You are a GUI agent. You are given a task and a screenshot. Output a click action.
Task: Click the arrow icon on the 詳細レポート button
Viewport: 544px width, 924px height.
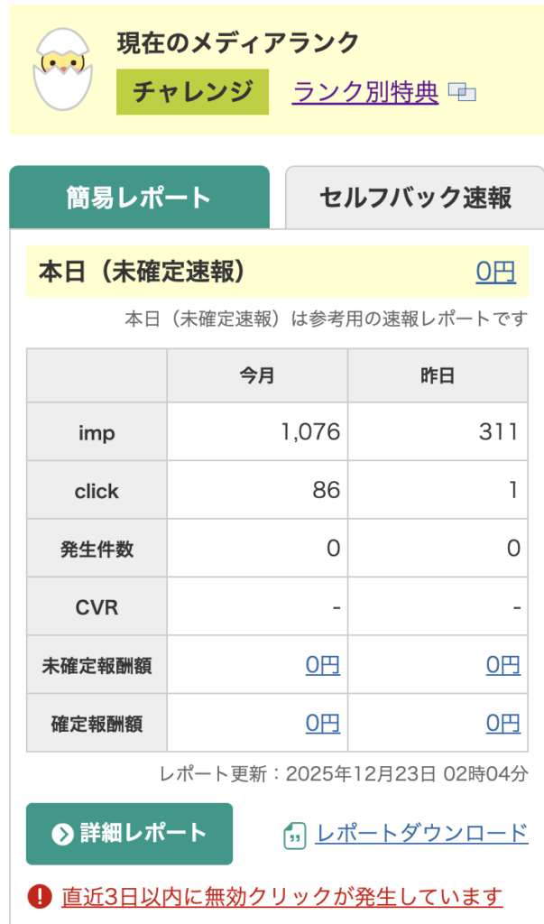(62, 834)
